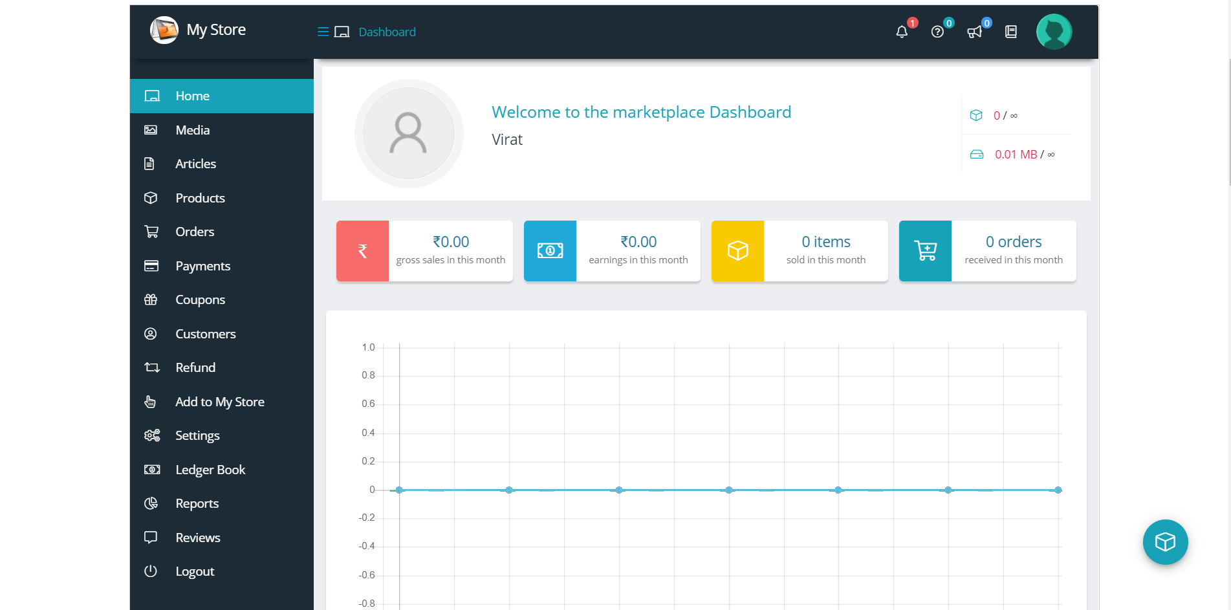Open the announcements megaphone icon
This screenshot has height=610, width=1231.
coord(975,32)
